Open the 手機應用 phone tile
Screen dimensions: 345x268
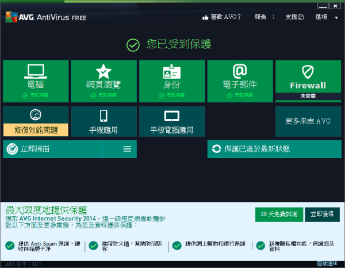104,121
